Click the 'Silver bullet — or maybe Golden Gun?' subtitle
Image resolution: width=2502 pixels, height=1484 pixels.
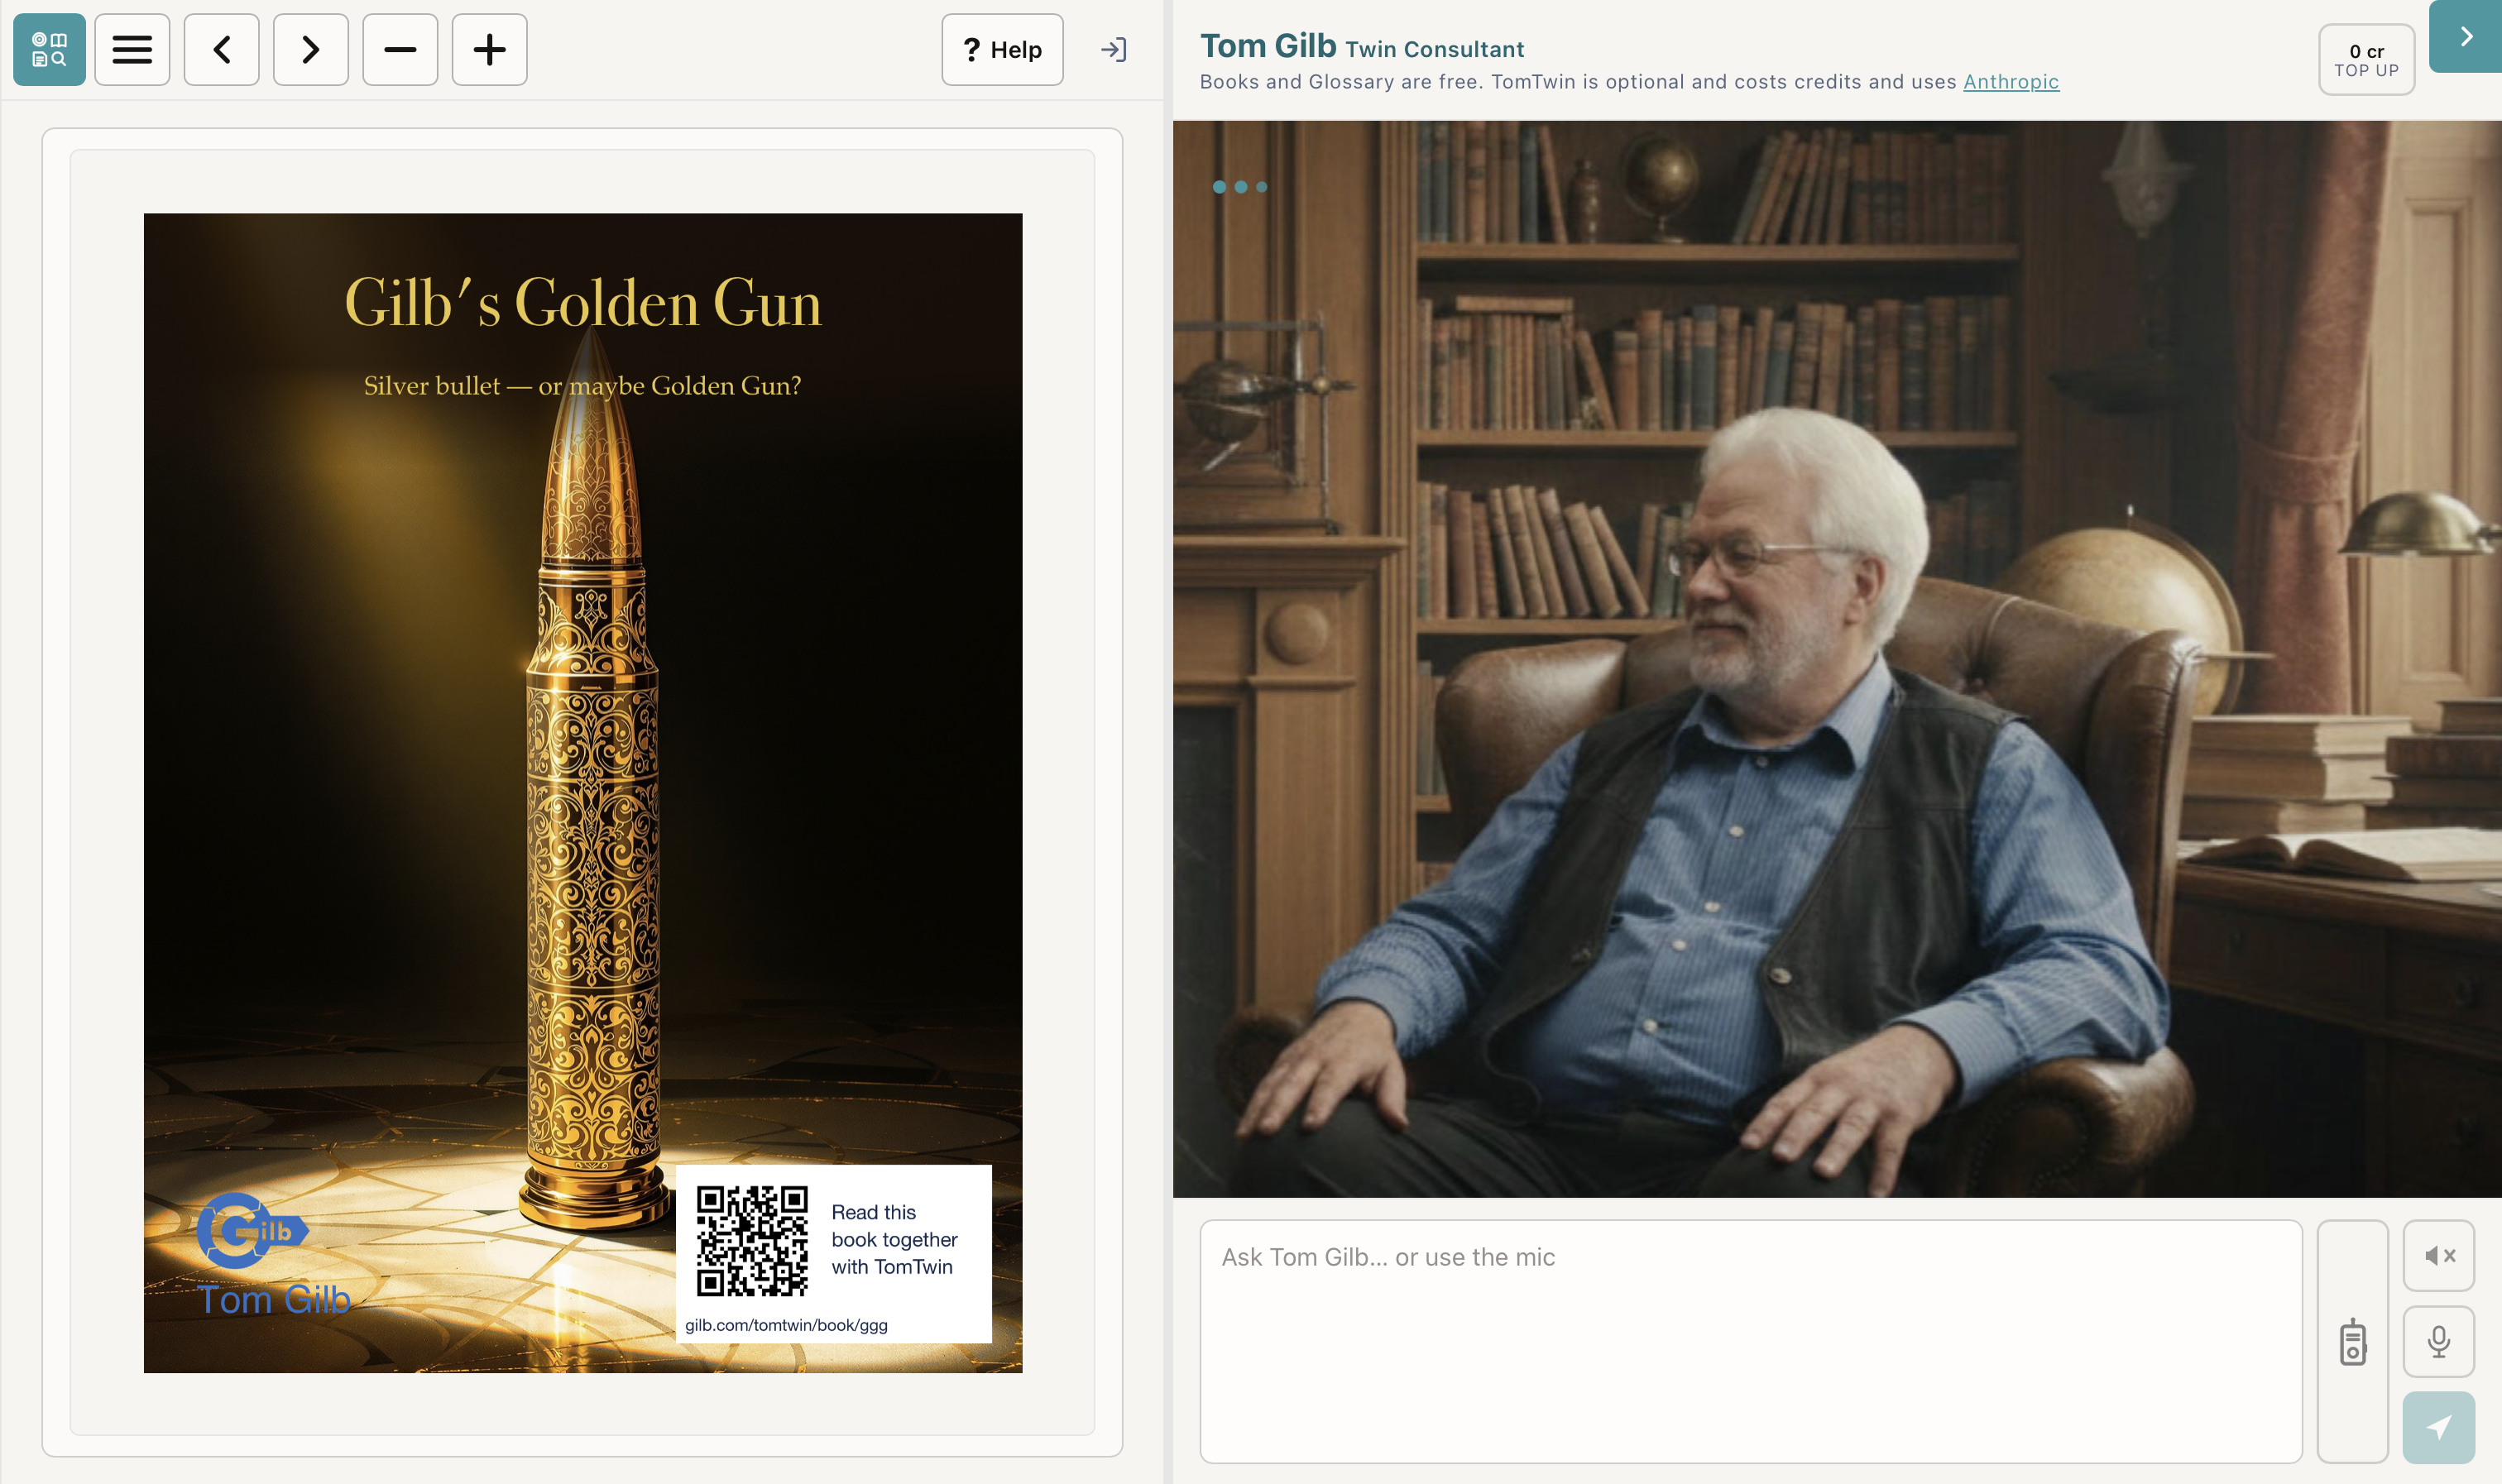pos(582,386)
